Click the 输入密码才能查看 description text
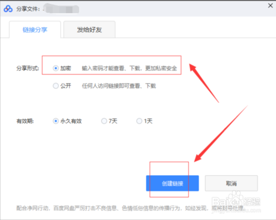Screen dimensions: 276x220 (x=129, y=69)
